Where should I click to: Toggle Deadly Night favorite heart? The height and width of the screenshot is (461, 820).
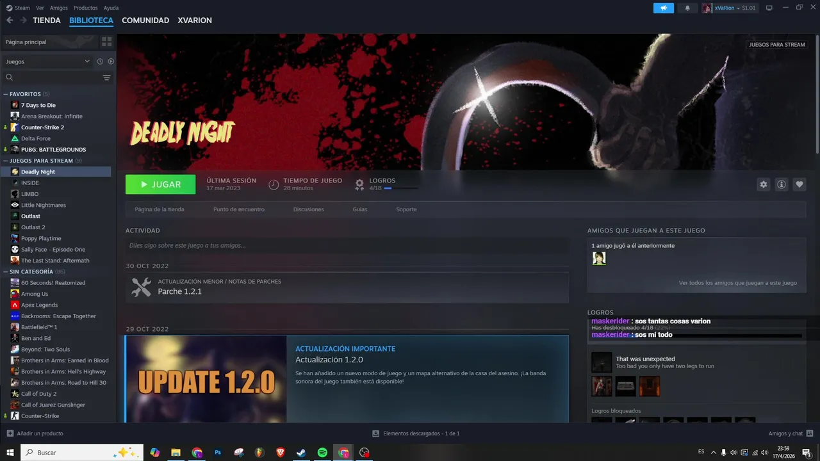click(x=799, y=184)
